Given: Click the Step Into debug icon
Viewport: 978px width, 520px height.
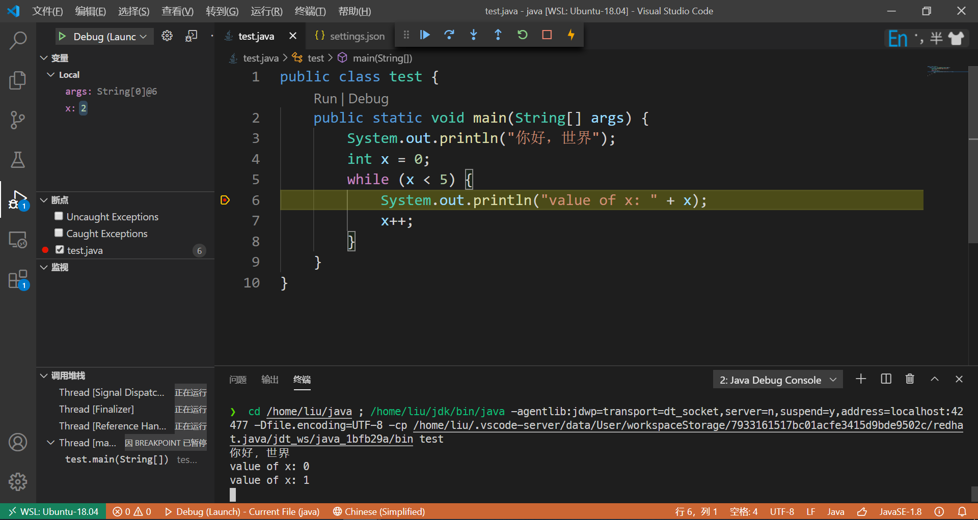Looking at the screenshot, I should coord(473,35).
